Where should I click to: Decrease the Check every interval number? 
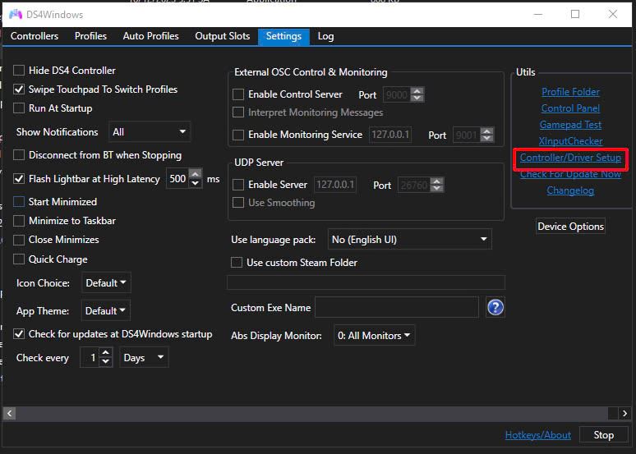106,362
